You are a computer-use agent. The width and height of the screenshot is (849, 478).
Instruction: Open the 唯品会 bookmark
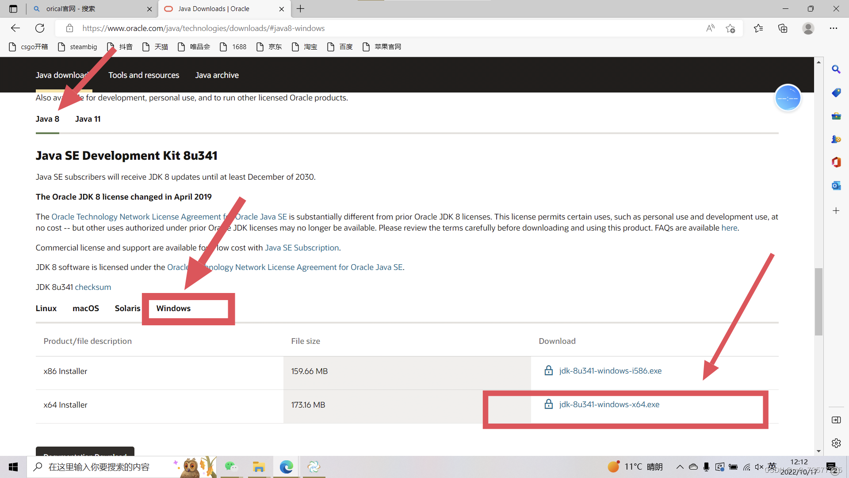tap(194, 47)
